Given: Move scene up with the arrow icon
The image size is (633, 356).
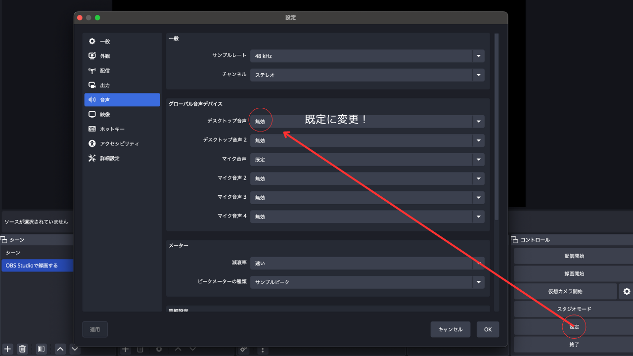Looking at the screenshot, I should click(60, 349).
